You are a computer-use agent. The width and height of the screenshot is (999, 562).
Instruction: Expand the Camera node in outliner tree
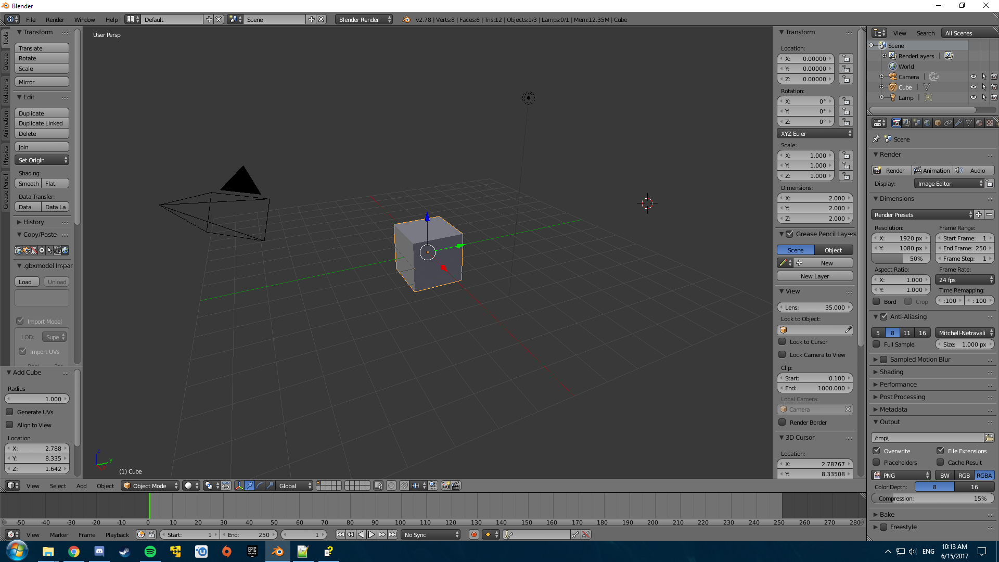coord(881,77)
